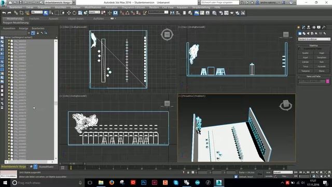Switch to the Objekt malen ribbon tab

click(76, 19)
